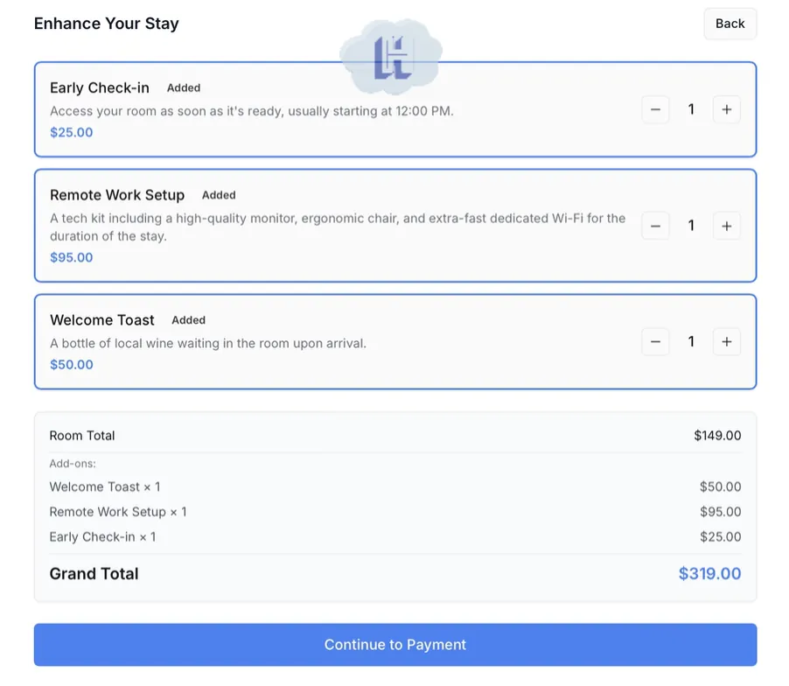789x686 pixels.
Task: Select the Early Check-in title
Action: click(x=100, y=87)
